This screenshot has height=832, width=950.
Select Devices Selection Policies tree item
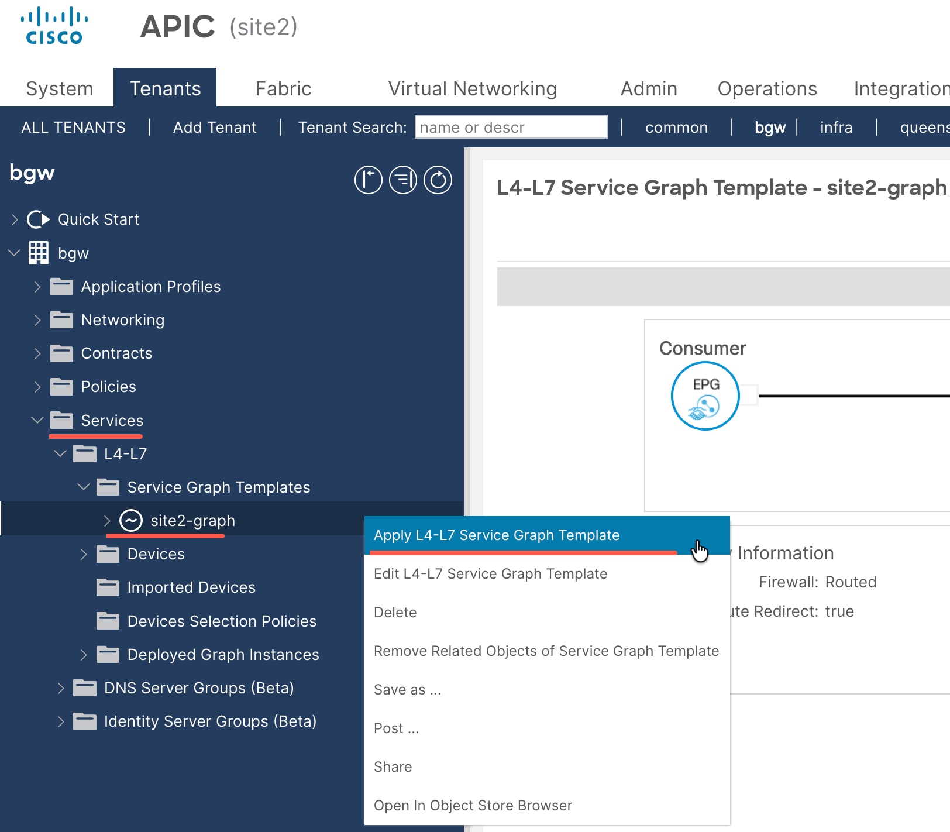click(222, 621)
